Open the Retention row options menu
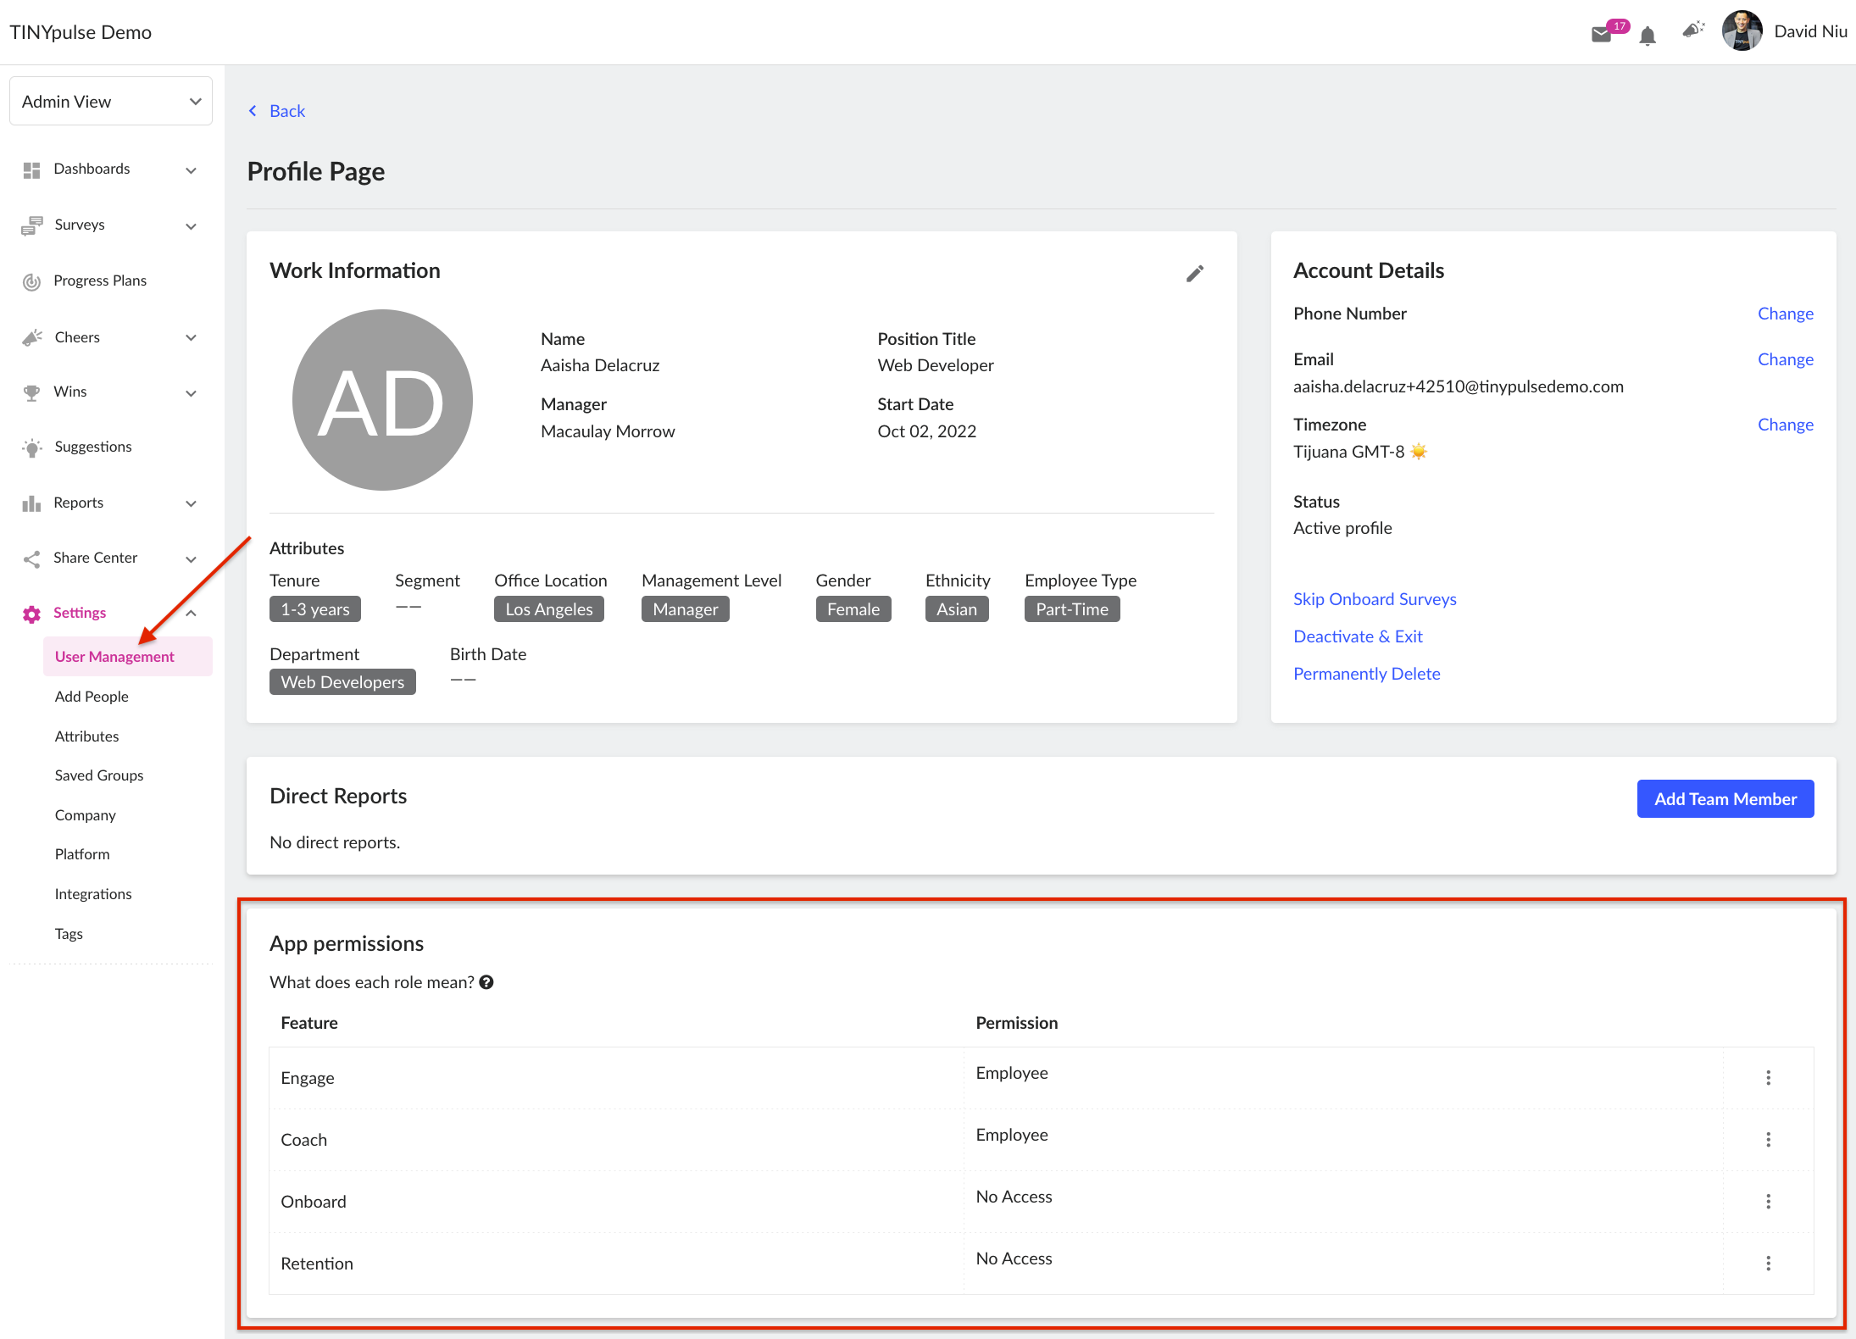 click(x=1768, y=1264)
